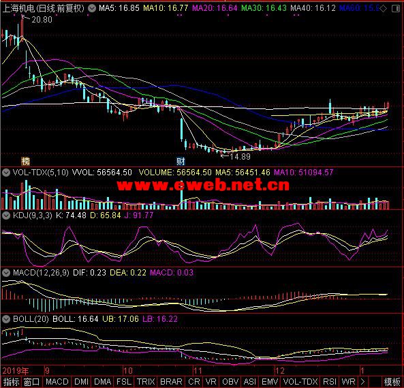Click the 财 financial marker icon
Screen dimensions: 404x388
tap(181, 162)
